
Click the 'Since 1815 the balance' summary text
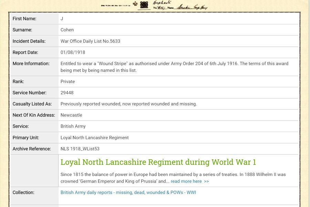click(173, 178)
